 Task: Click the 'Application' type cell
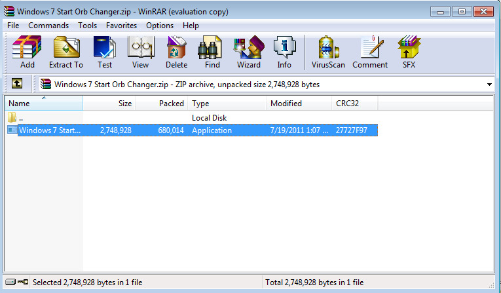(x=212, y=130)
